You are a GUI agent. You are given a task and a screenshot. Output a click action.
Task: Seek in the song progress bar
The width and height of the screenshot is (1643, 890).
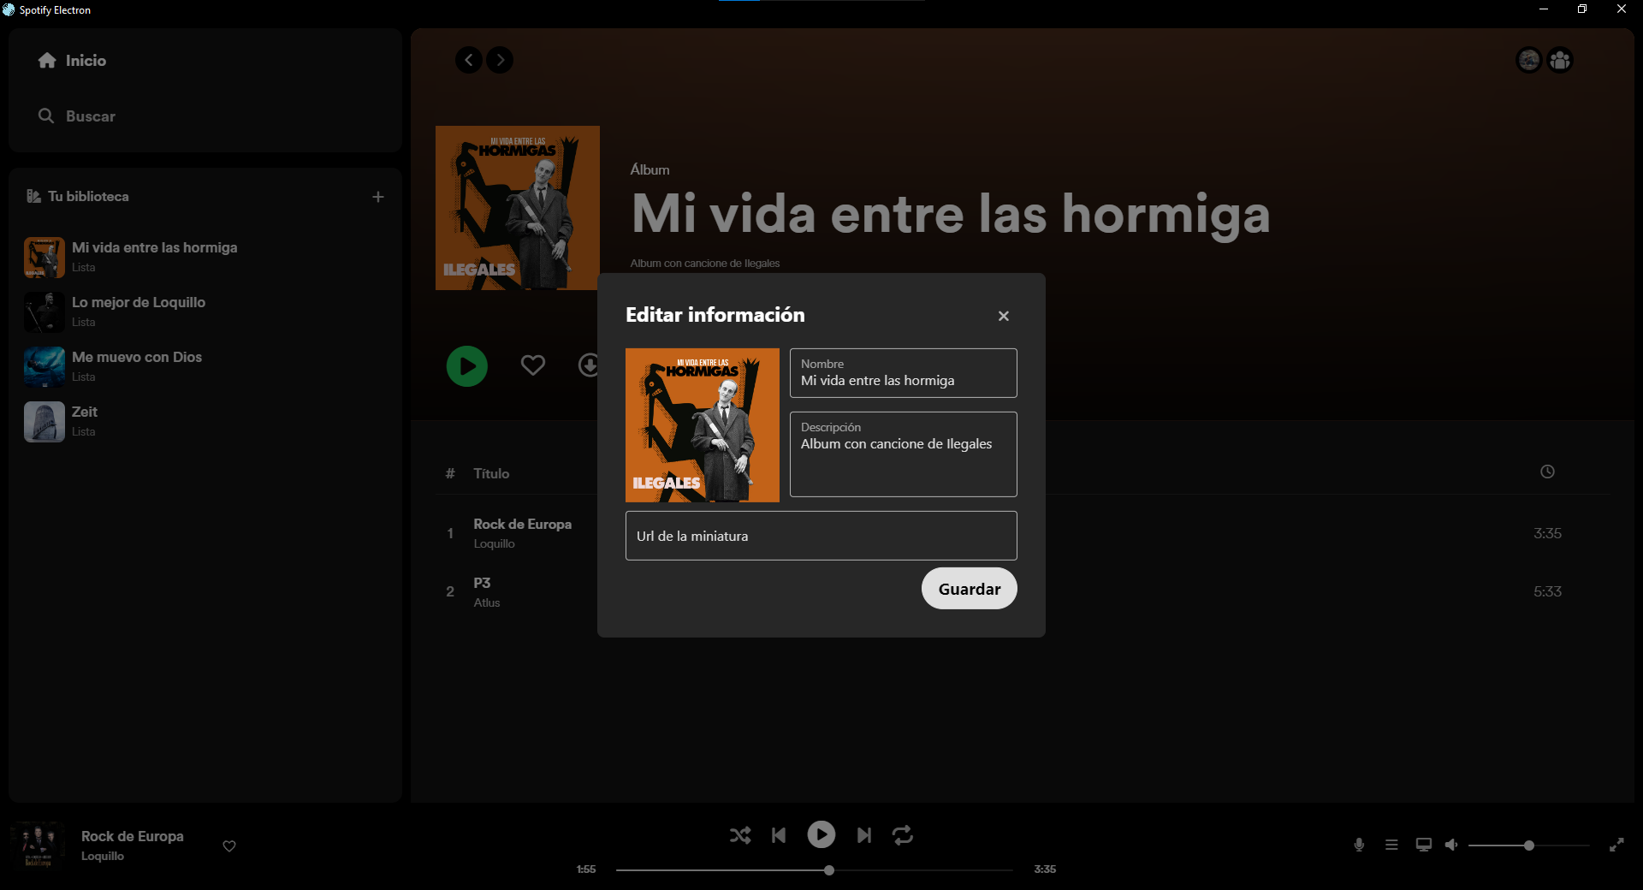[x=815, y=870]
